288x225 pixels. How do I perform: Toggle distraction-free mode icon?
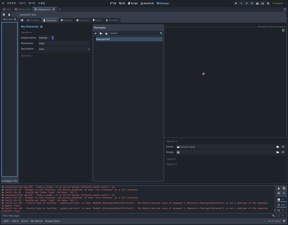click(285, 9)
